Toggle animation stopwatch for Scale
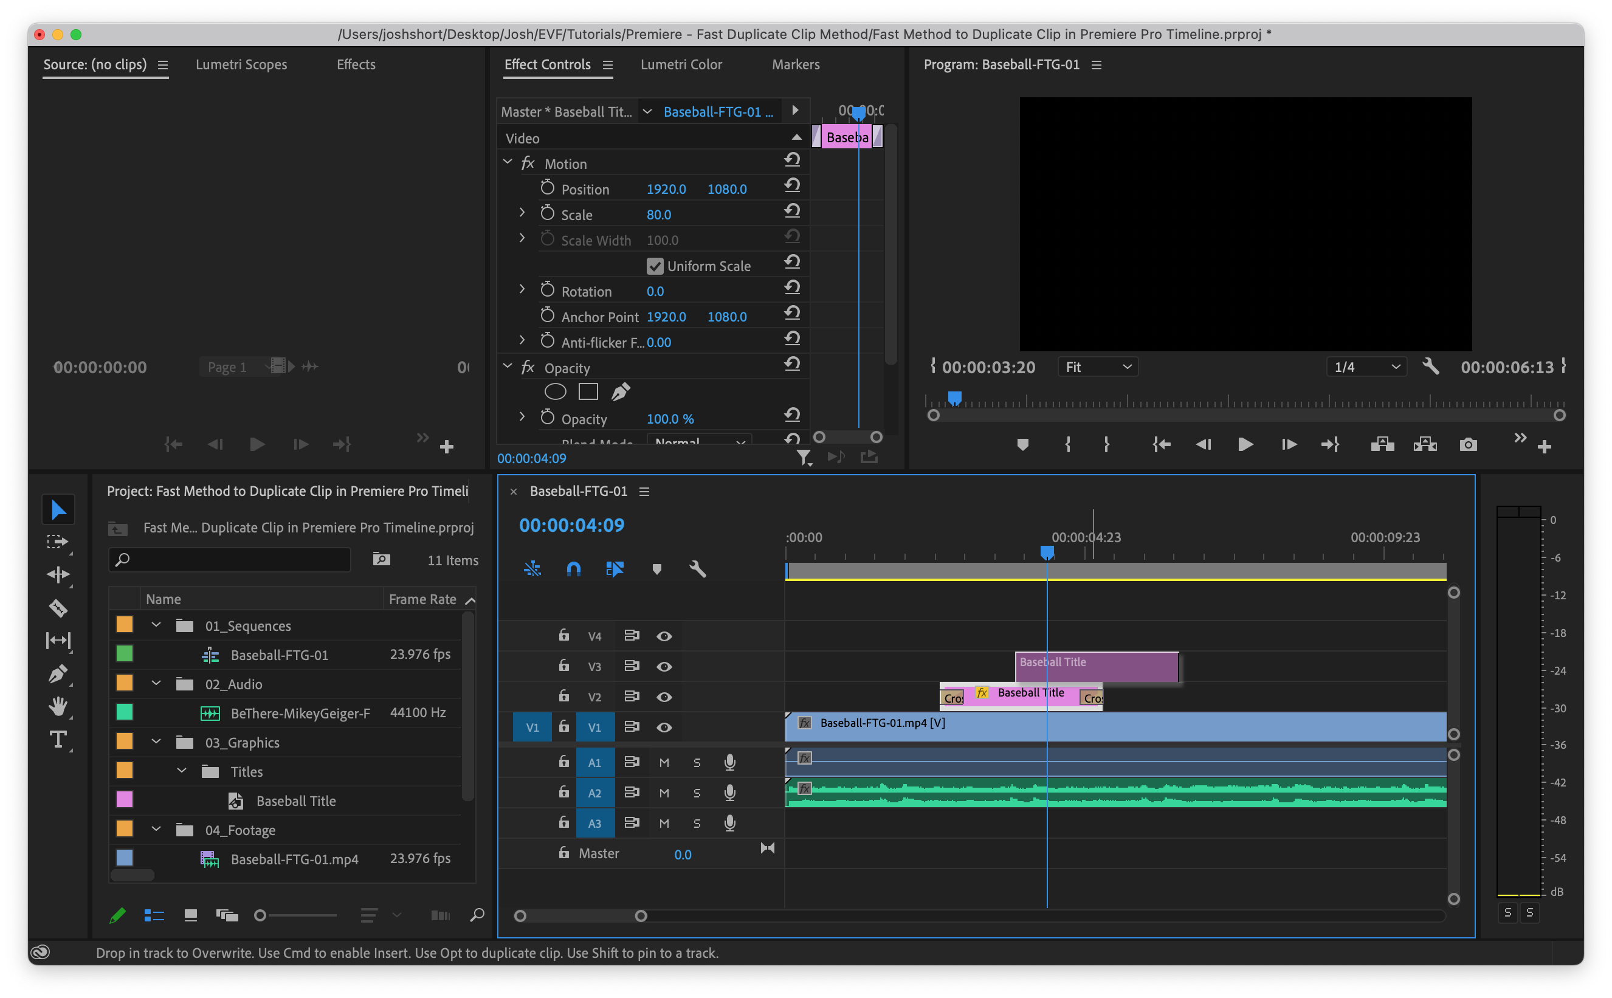The width and height of the screenshot is (1612, 998). 547,213
